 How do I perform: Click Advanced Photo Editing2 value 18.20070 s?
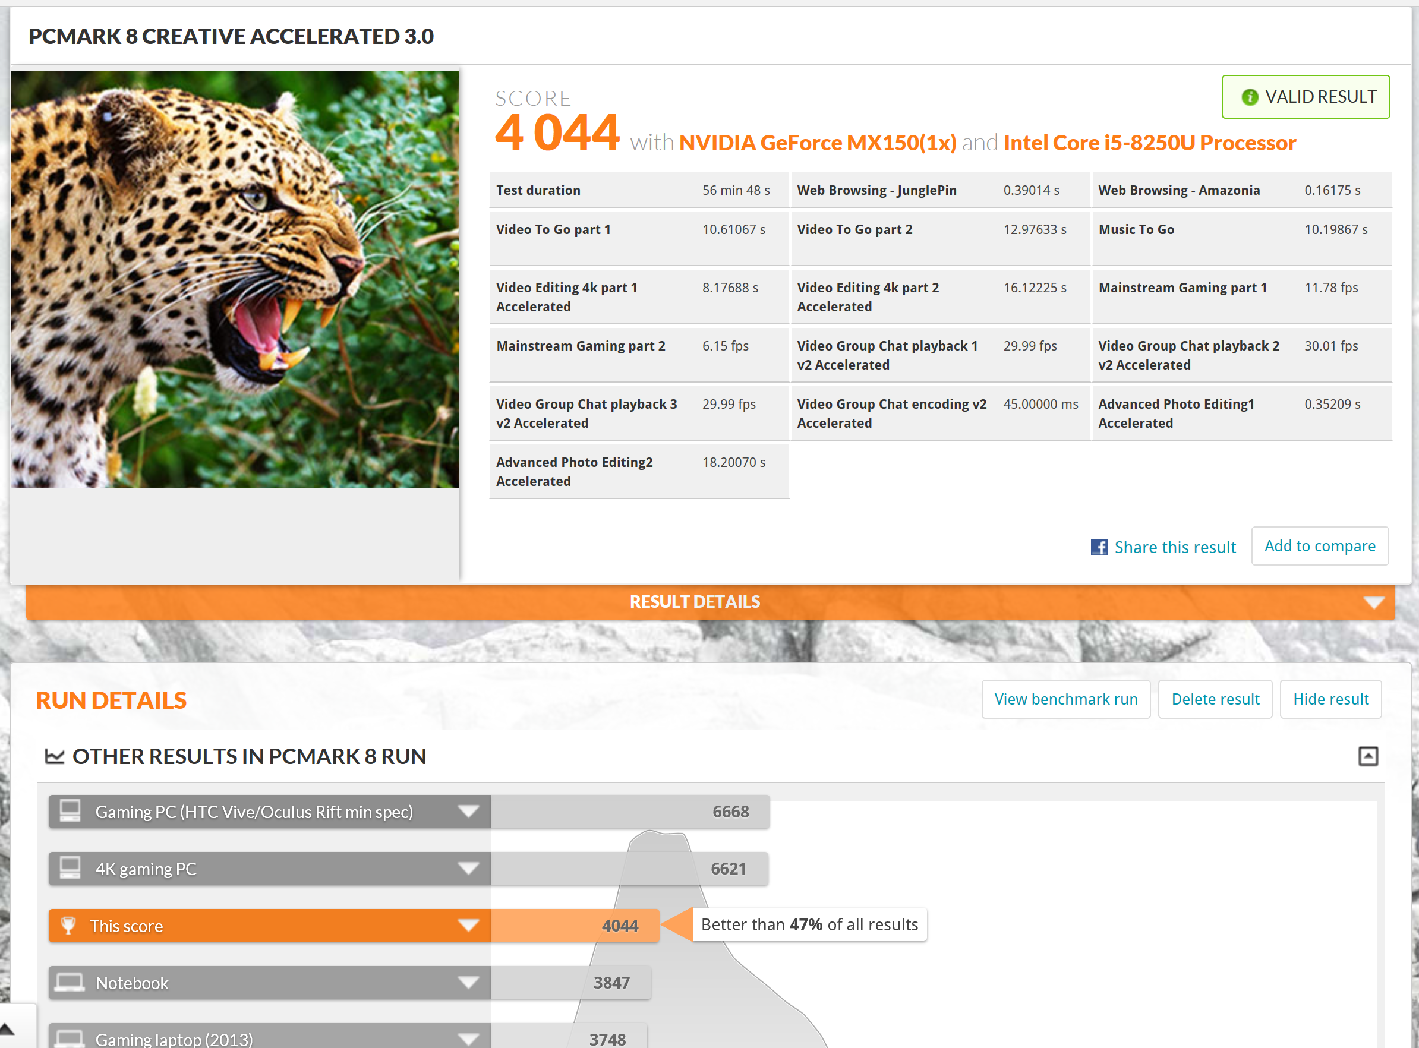733,462
